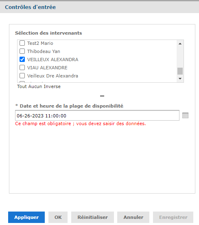Click the date and time input field
199x225 pixels.
point(97,115)
